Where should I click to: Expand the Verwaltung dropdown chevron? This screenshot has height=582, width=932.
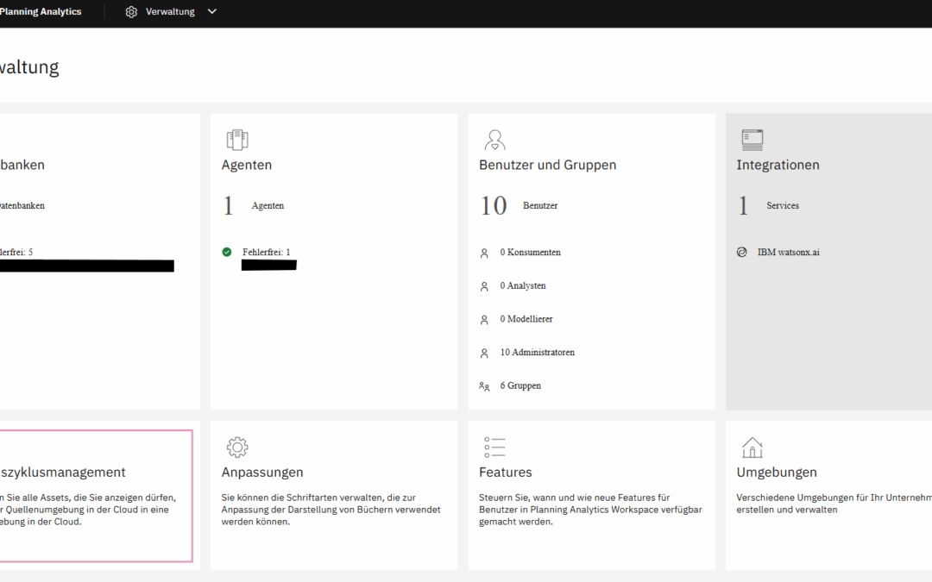pos(212,12)
